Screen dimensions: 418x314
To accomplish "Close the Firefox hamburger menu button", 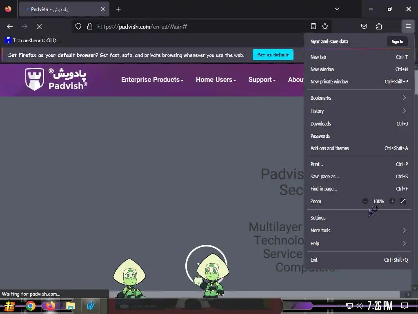I will point(408,26).
